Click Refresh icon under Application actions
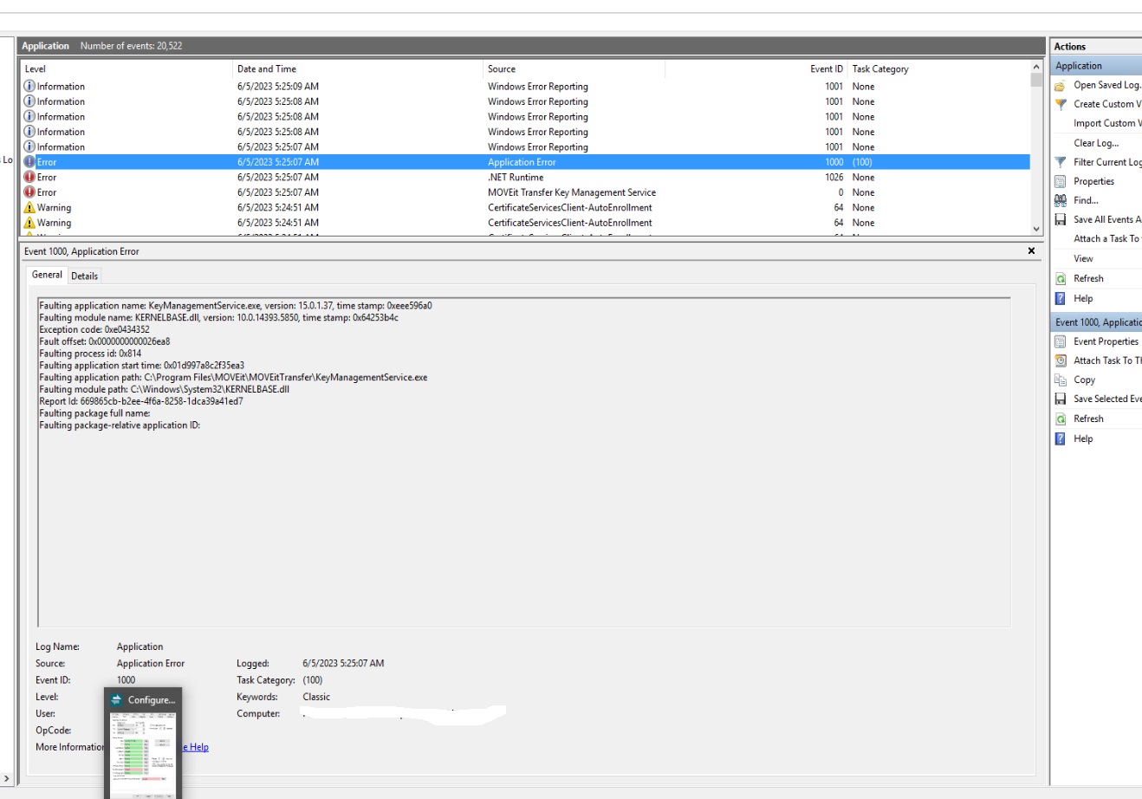1142x799 pixels. click(1060, 278)
